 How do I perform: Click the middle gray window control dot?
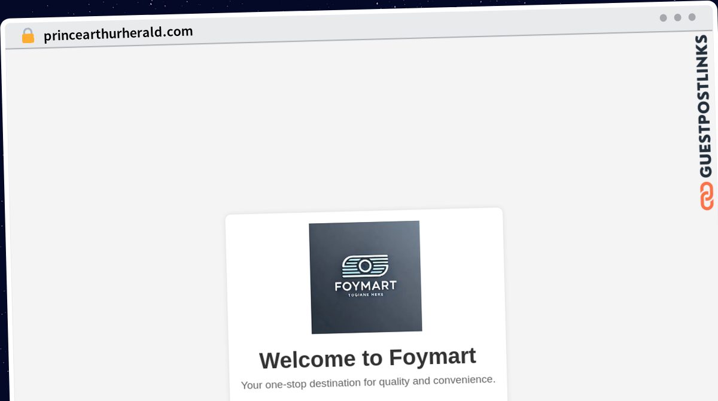tap(678, 17)
